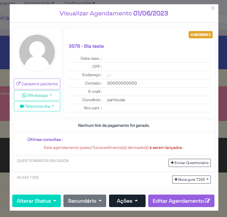
Task: Open the Administração menu in top bar
Action: [x=39, y=3]
